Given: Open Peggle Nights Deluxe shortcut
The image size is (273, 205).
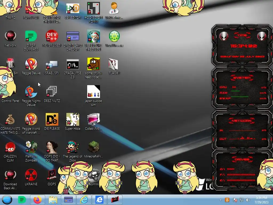Looking at the screenshot, I should coord(31,96).
